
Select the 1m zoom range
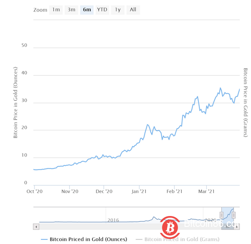56,10
